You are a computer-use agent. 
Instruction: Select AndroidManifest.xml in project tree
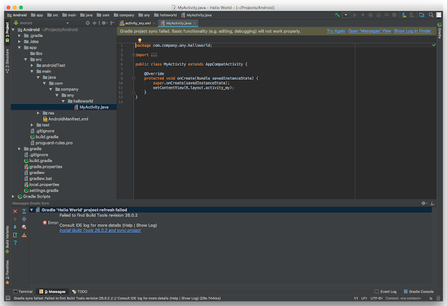[x=65, y=119]
